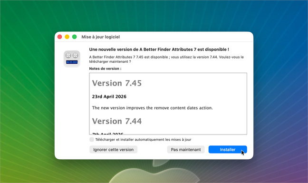Enable automatic download and install checkbox
Image resolution: width=308 pixels, height=183 pixels.
[x=92, y=140]
